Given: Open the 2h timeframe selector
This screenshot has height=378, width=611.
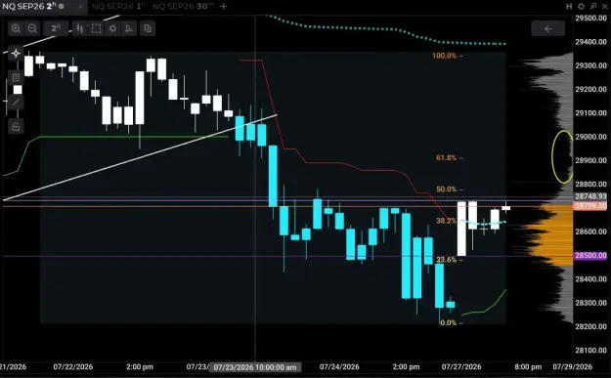Looking at the screenshot, I should point(56,28).
